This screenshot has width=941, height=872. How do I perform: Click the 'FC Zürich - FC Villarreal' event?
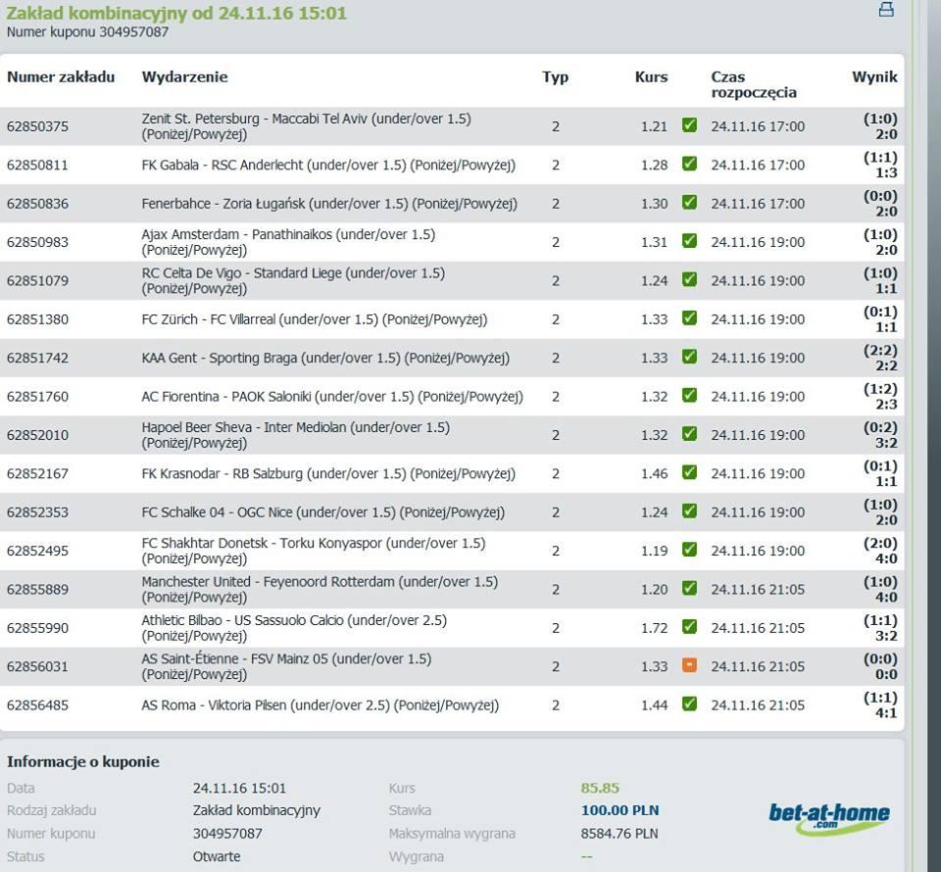(315, 319)
